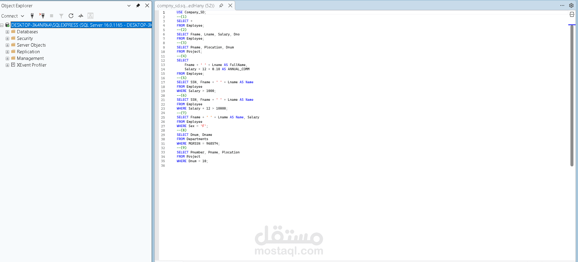Screen dimensions: 578x262
Task: Collapse the DESKTOP-3K4NRK4 server node
Action: pos(2,25)
